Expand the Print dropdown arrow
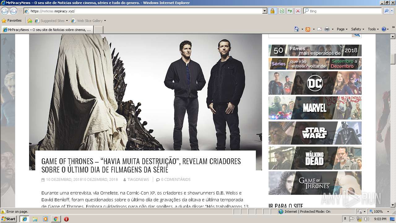This screenshot has height=223, width=396. [x=333, y=29]
